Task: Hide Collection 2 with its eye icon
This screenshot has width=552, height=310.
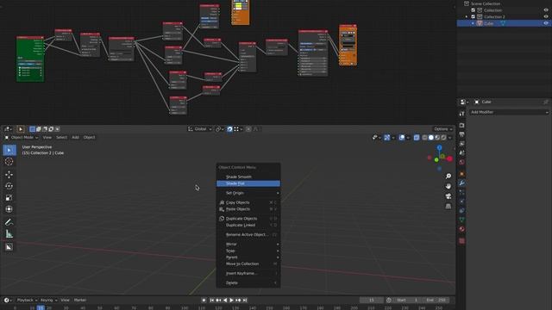Action: (546, 16)
